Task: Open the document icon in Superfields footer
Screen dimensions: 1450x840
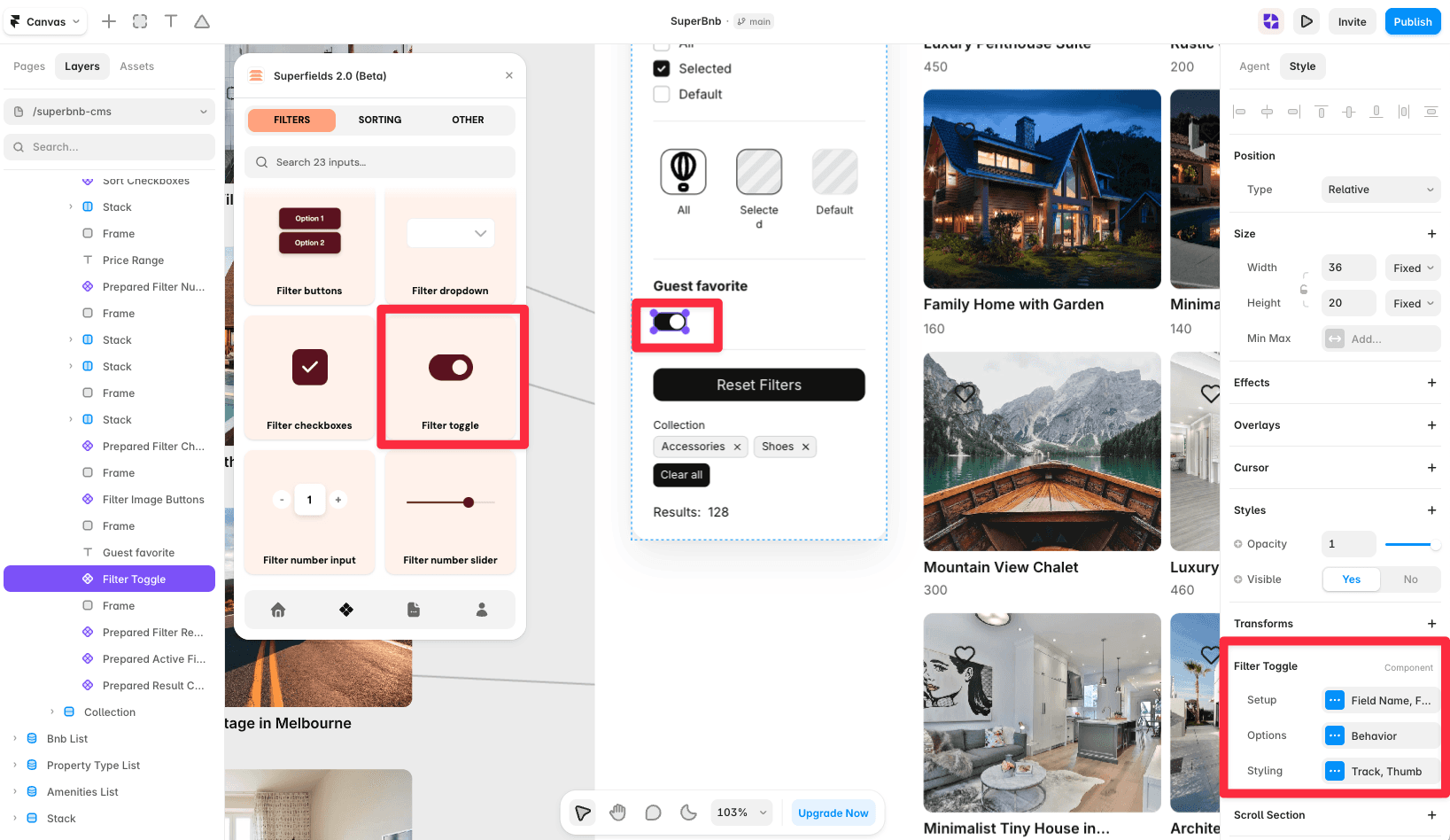Action: click(x=414, y=610)
